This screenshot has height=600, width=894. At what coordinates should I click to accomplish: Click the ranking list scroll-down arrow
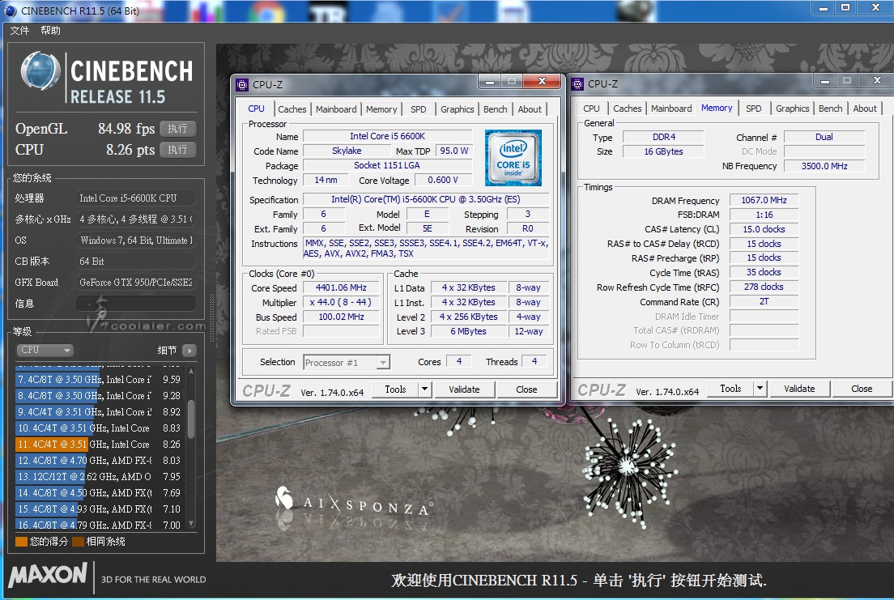tap(192, 524)
